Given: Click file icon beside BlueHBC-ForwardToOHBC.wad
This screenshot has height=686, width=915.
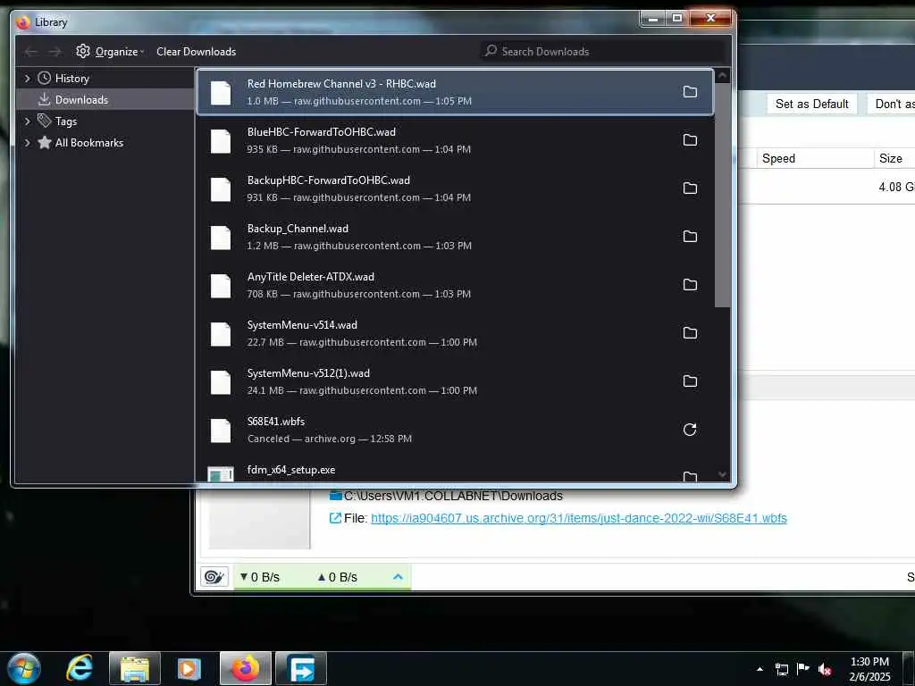Looking at the screenshot, I should 221,141.
